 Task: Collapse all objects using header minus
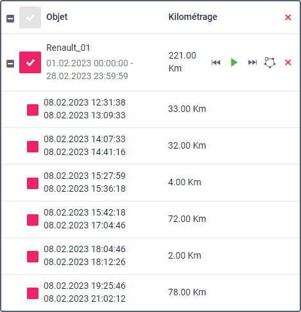pyautogui.click(x=10, y=19)
